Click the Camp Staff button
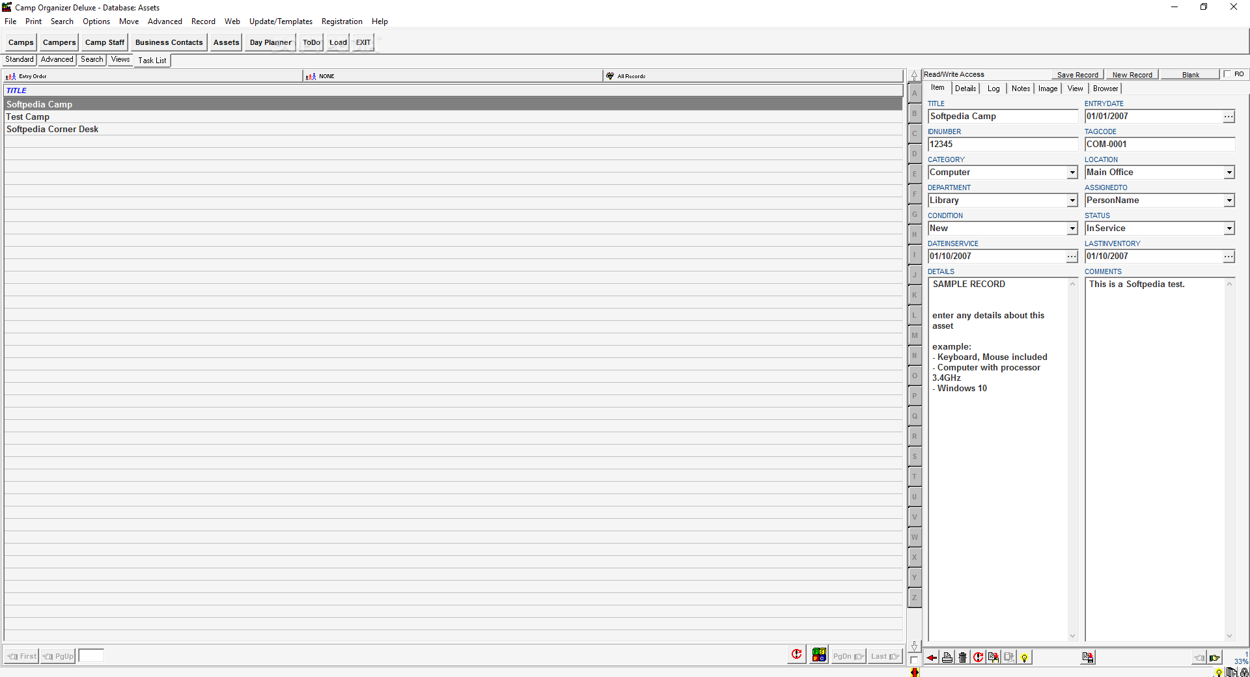1250x677 pixels. [105, 42]
